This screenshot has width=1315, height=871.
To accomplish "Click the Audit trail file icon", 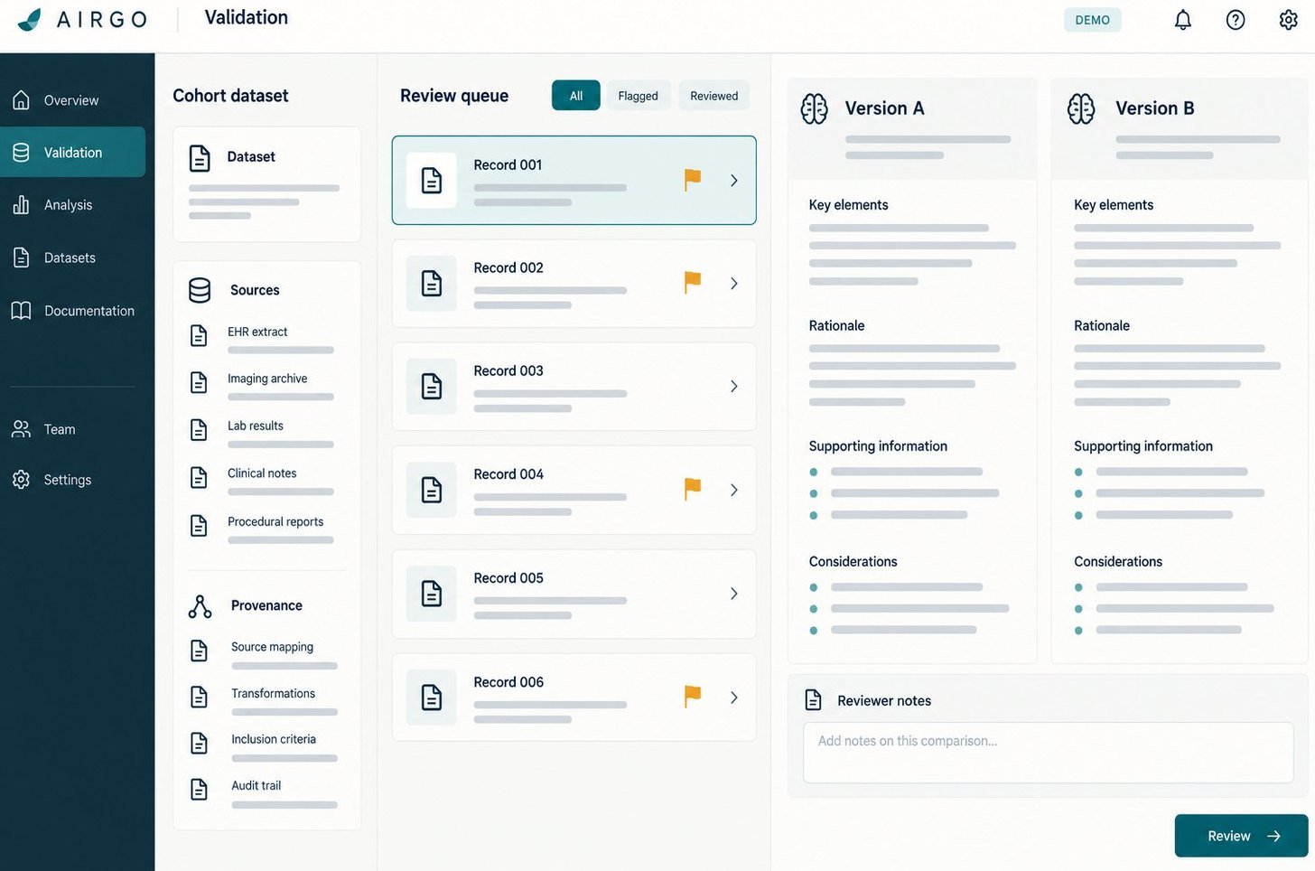I will click(199, 789).
